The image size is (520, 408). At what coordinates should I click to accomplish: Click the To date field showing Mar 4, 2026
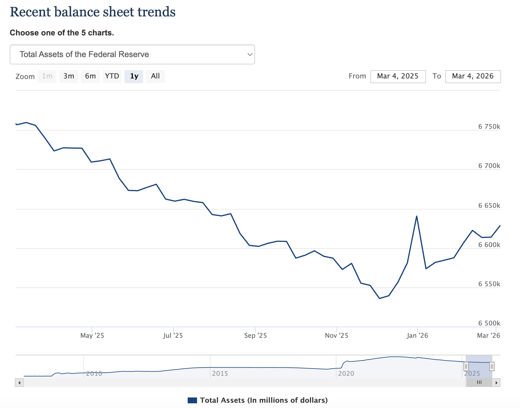coord(473,76)
